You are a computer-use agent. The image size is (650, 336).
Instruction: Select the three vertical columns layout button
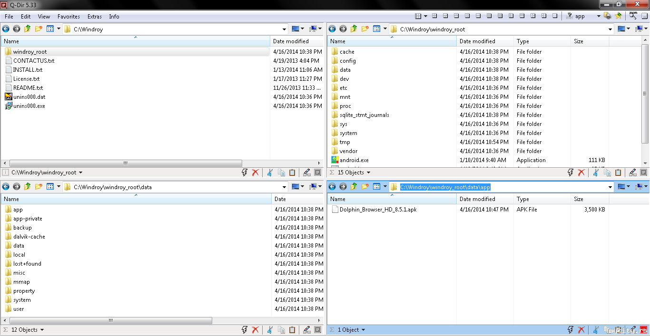[x=511, y=16]
